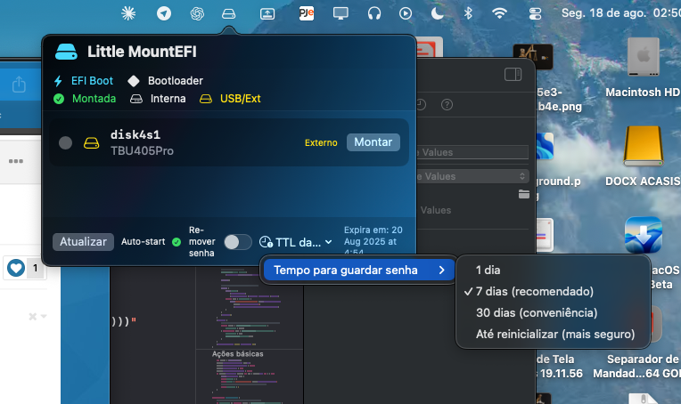Click the Little MountEFI drive icon in menu bar
The image size is (681, 404).
click(x=228, y=14)
